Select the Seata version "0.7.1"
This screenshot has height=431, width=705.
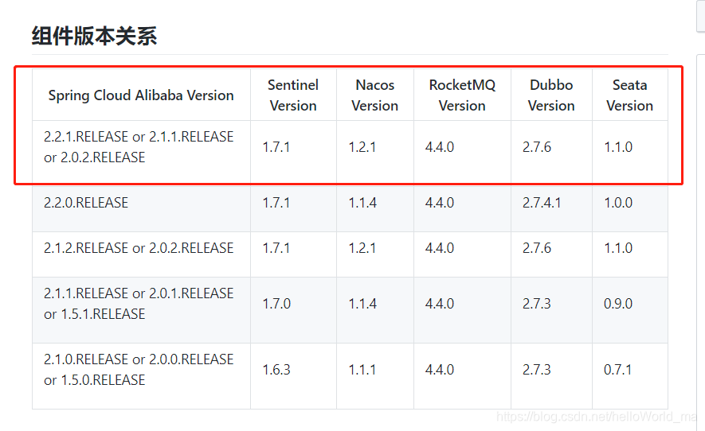click(617, 370)
